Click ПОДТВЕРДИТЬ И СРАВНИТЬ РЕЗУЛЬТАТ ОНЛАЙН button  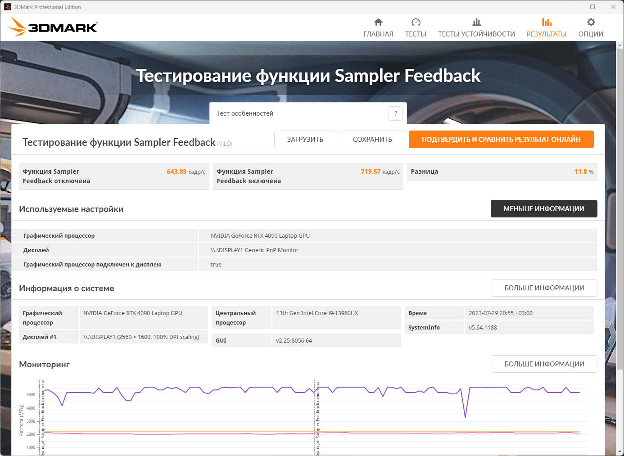coord(501,140)
